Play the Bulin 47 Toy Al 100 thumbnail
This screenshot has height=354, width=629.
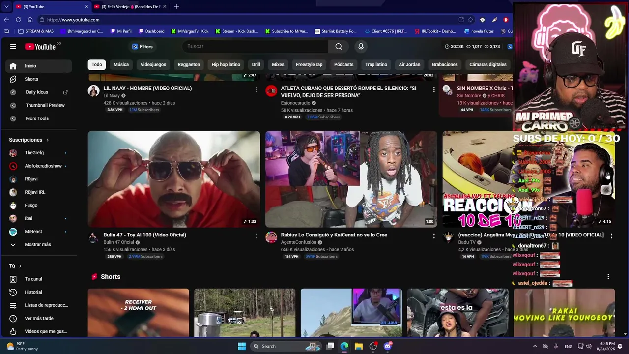click(x=174, y=179)
